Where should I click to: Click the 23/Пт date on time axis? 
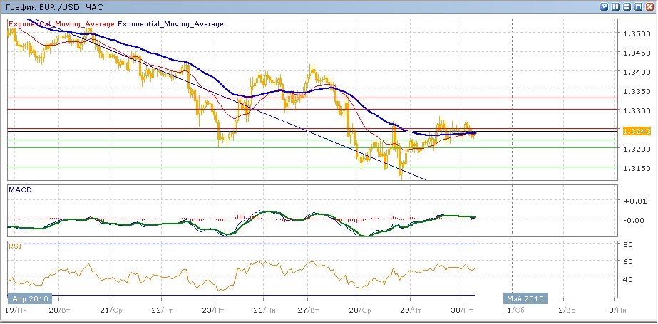[212, 311]
